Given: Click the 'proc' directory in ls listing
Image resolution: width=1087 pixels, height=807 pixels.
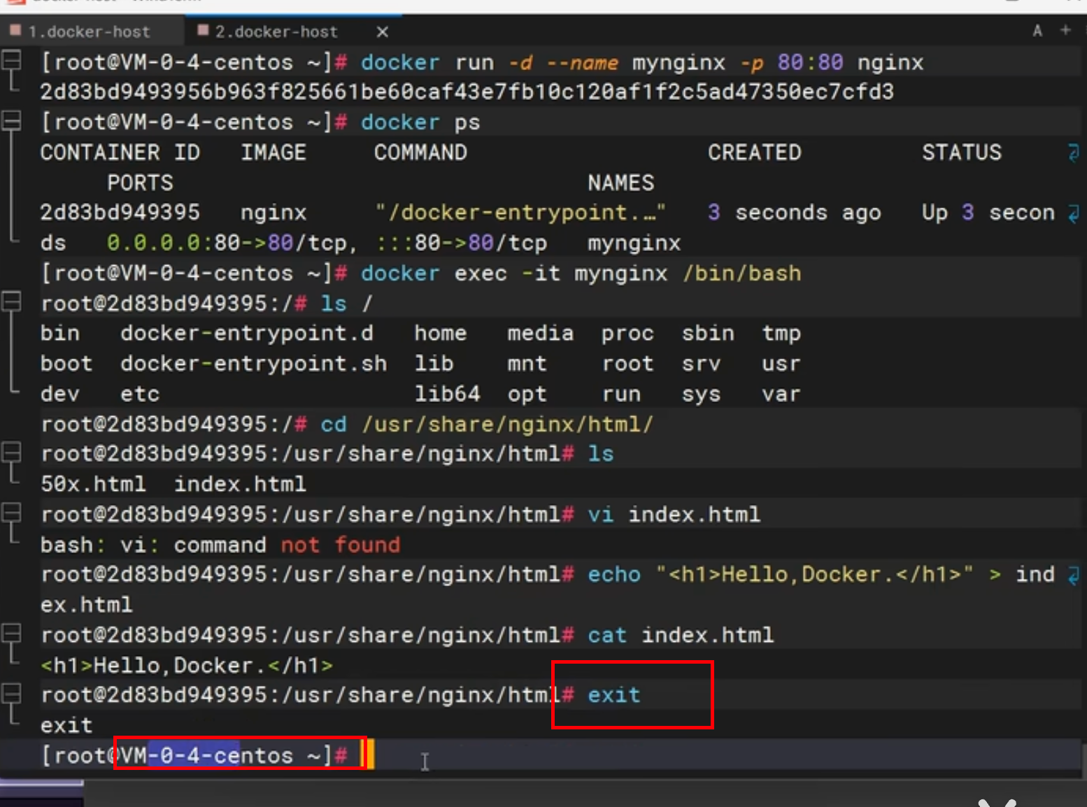Looking at the screenshot, I should (x=628, y=333).
